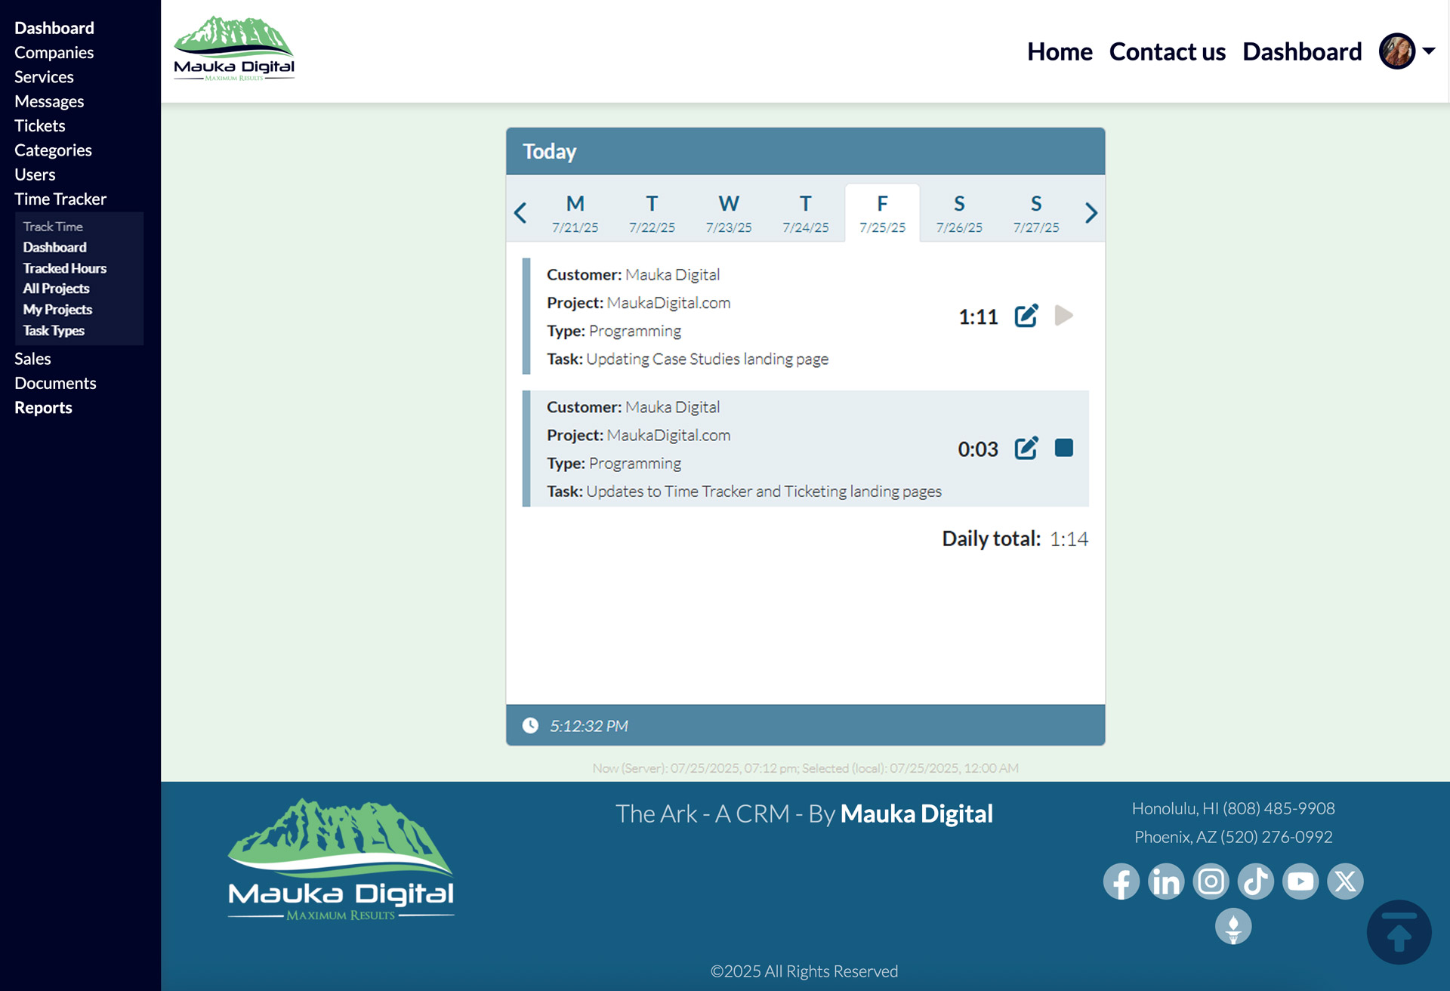Open Companies in the sidebar

54,52
